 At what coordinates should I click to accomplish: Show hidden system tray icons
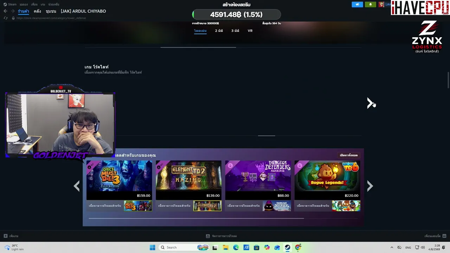tap(392, 247)
